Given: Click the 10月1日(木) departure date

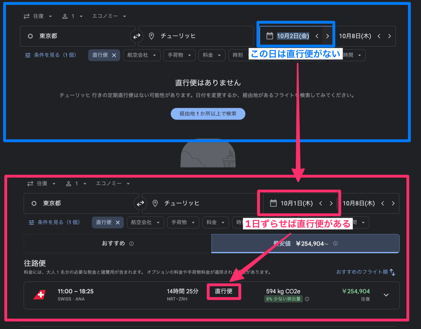Looking at the screenshot, I should (x=296, y=203).
